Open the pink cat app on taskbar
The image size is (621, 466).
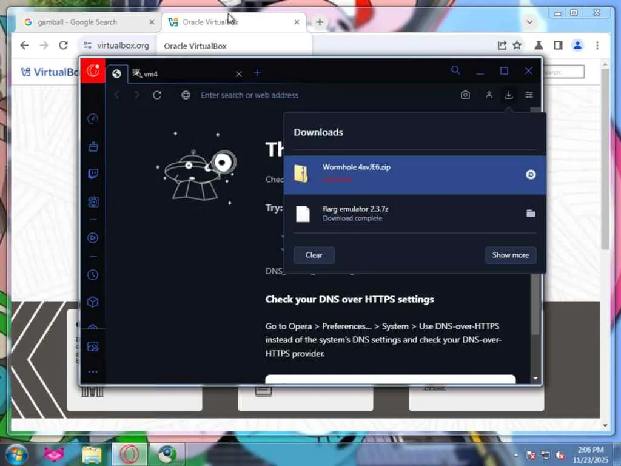click(x=54, y=454)
